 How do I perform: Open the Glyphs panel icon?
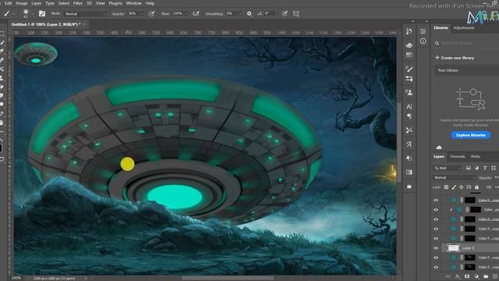(x=409, y=144)
